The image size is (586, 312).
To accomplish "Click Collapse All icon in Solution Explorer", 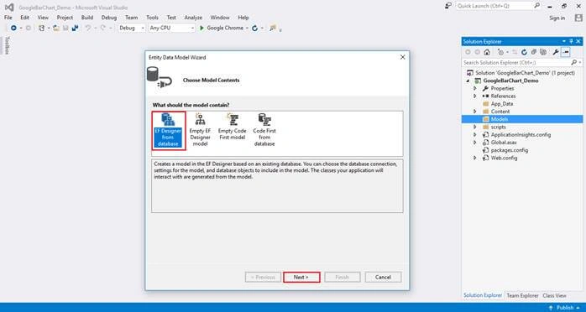I will [x=534, y=52].
